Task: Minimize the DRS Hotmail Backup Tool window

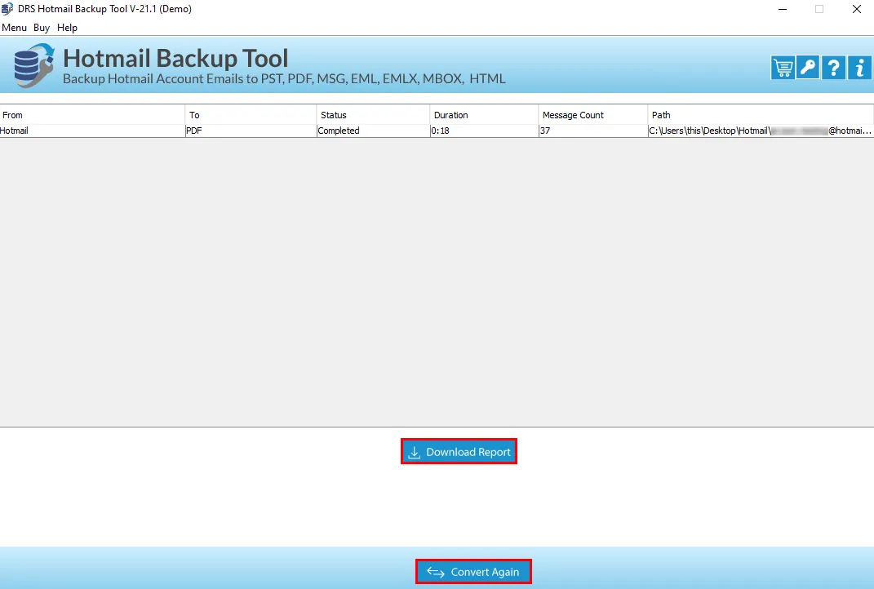Action: coord(783,9)
